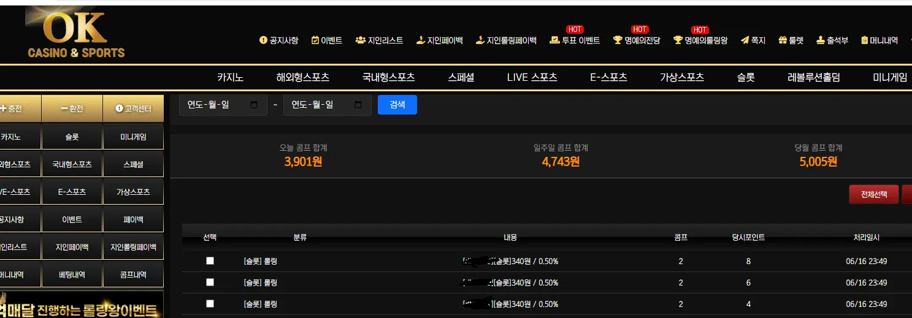Tick the second row's selection checkbox
This screenshot has height=318, width=912.
[210, 282]
